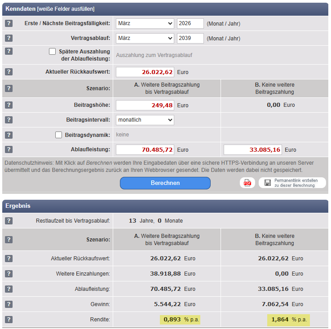Image resolution: width=331 pixels, height=329 pixels.
Task: Click help icon beside Beitragsintervall
Action: point(9,120)
